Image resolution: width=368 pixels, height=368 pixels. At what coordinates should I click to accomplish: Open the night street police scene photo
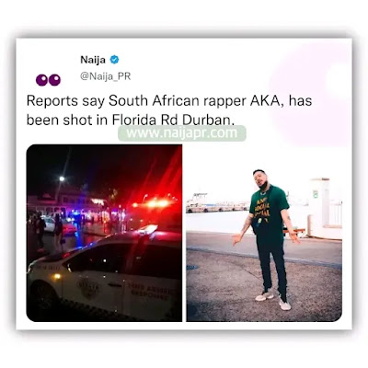pos(104,233)
